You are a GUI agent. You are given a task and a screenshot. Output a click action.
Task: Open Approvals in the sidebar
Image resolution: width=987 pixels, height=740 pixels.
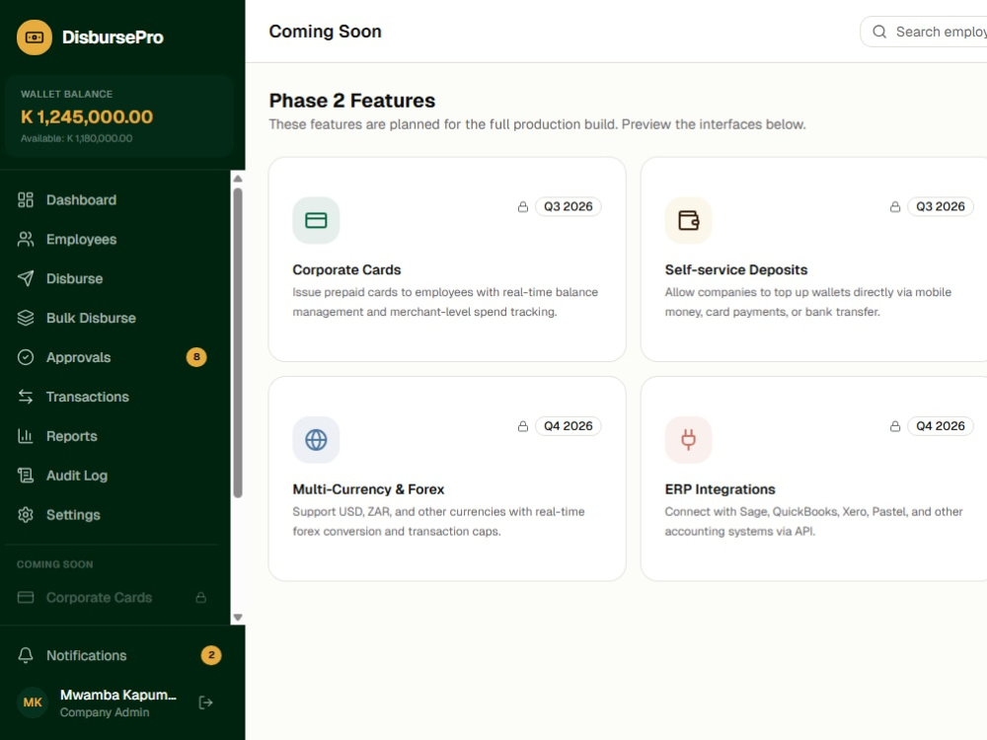(113, 357)
